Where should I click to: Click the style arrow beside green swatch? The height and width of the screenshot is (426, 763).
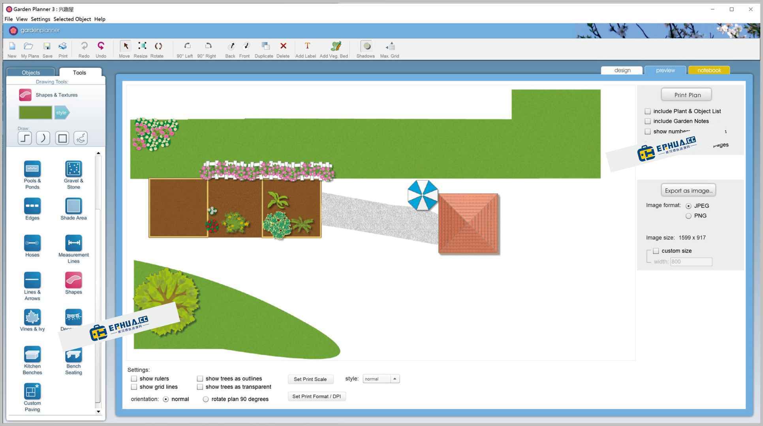pos(62,113)
